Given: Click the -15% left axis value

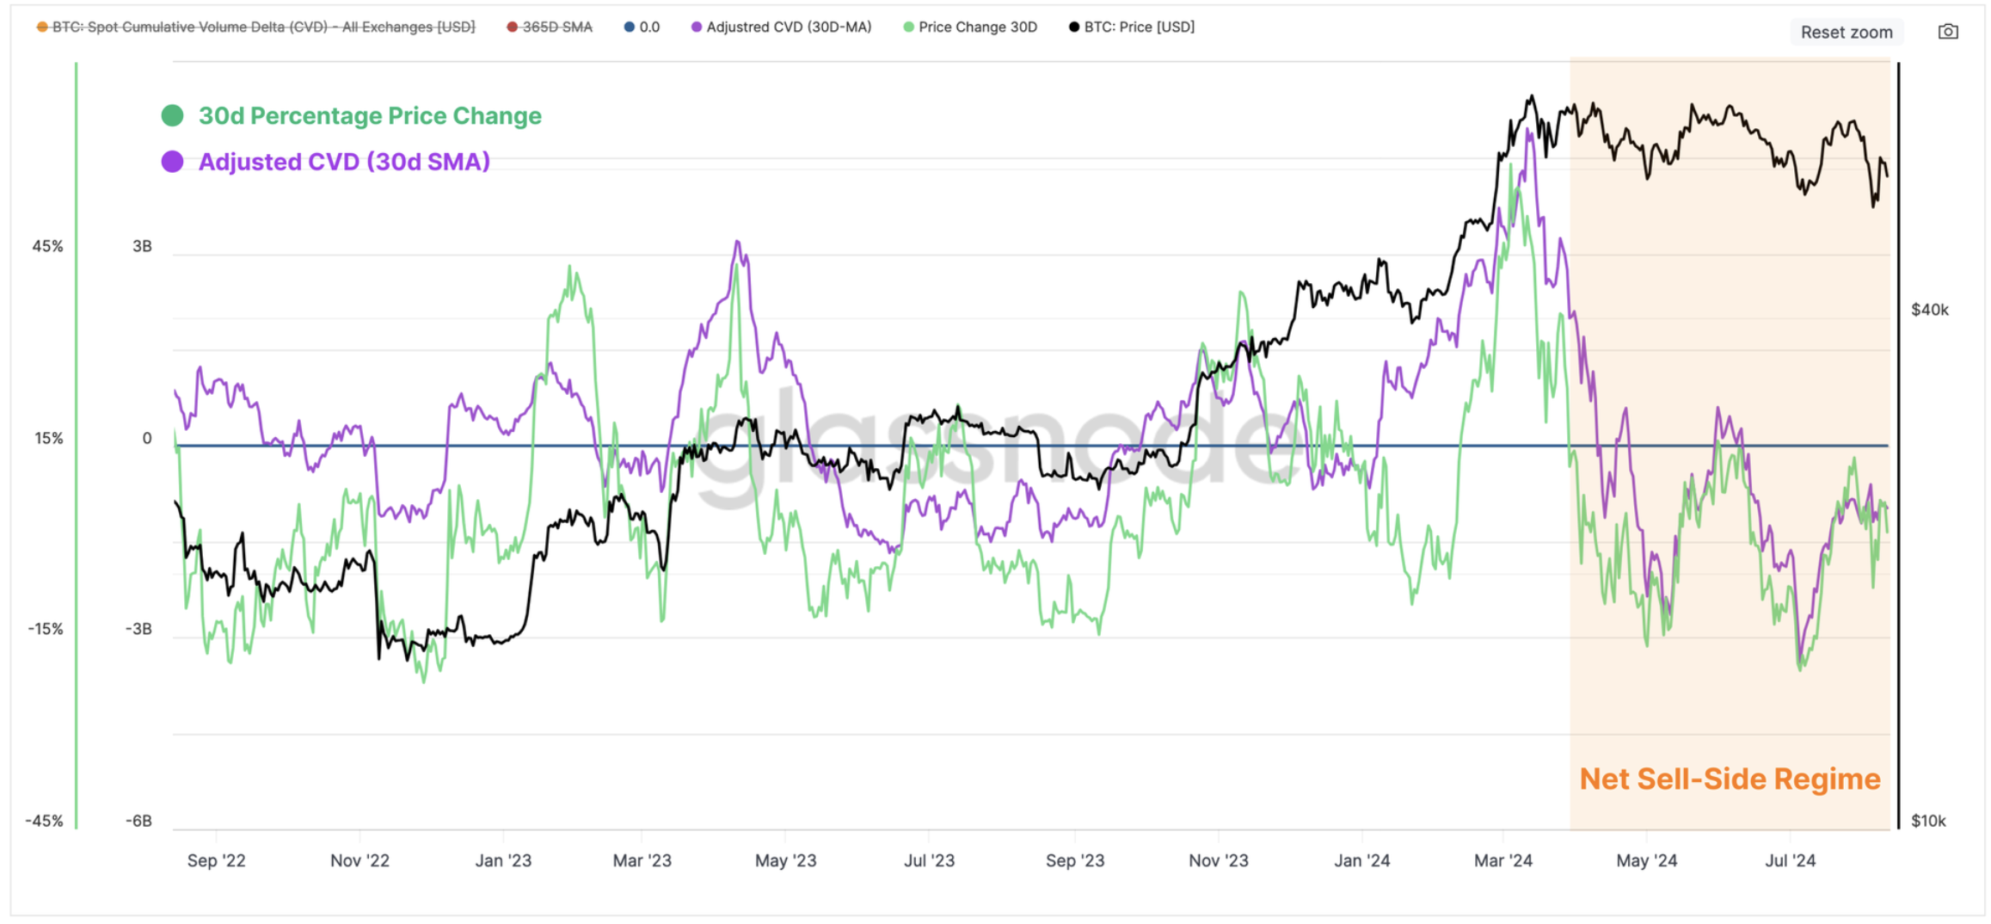Looking at the screenshot, I should 45,629.
